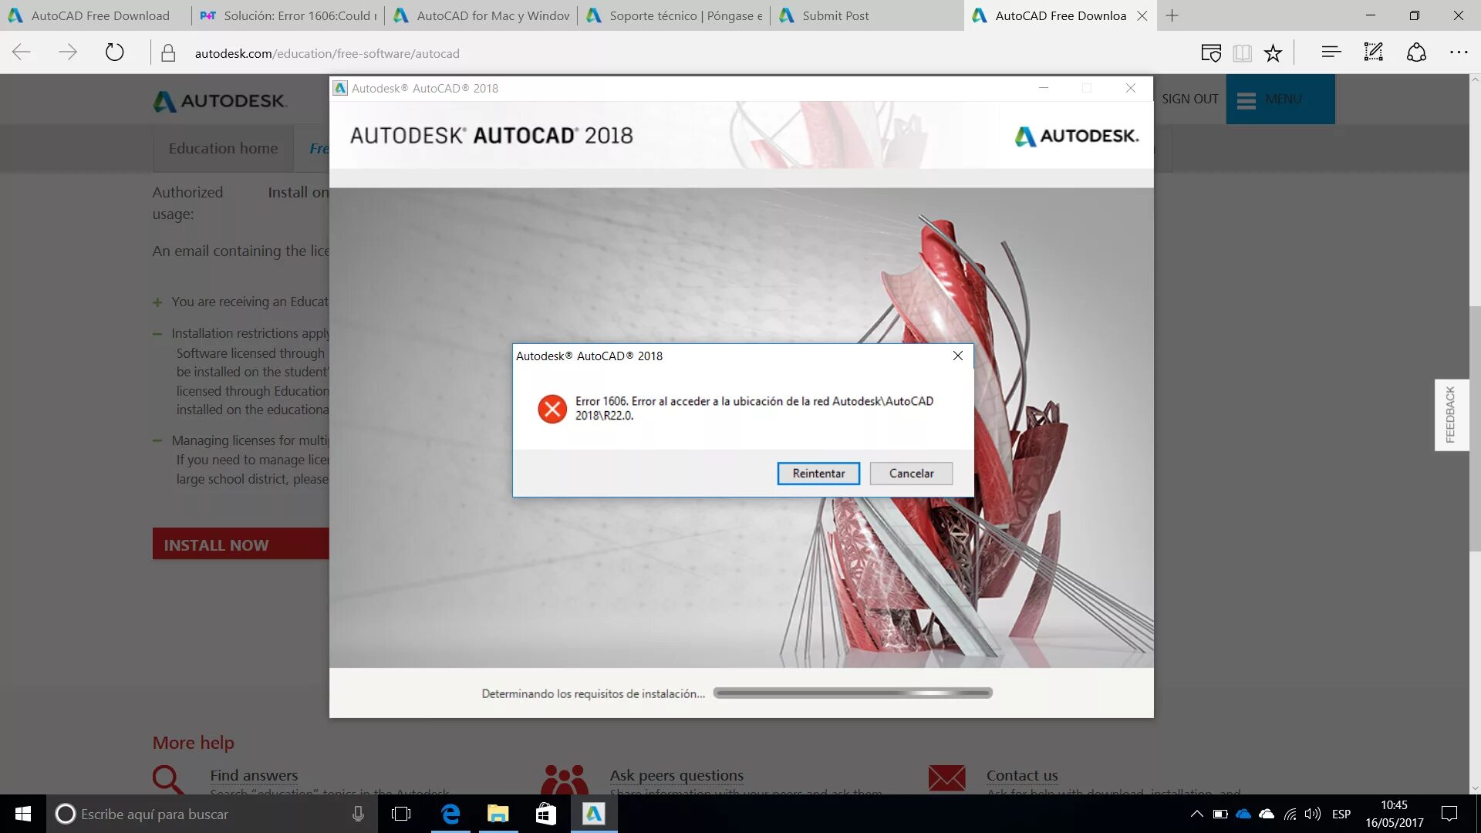Screen dimensions: 1481x833
Task: Click the address bar URL
Action: click(327, 53)
